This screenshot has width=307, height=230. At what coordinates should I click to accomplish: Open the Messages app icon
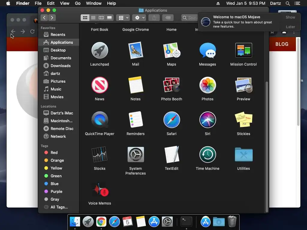click(207, 50)
